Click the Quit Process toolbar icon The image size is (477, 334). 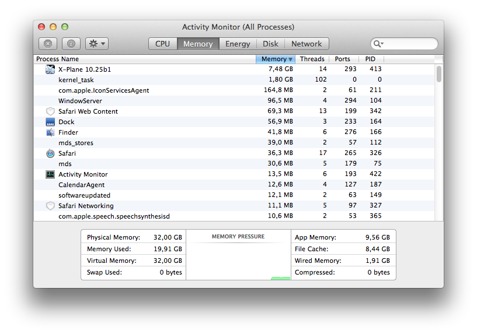(x=48, y=44)
